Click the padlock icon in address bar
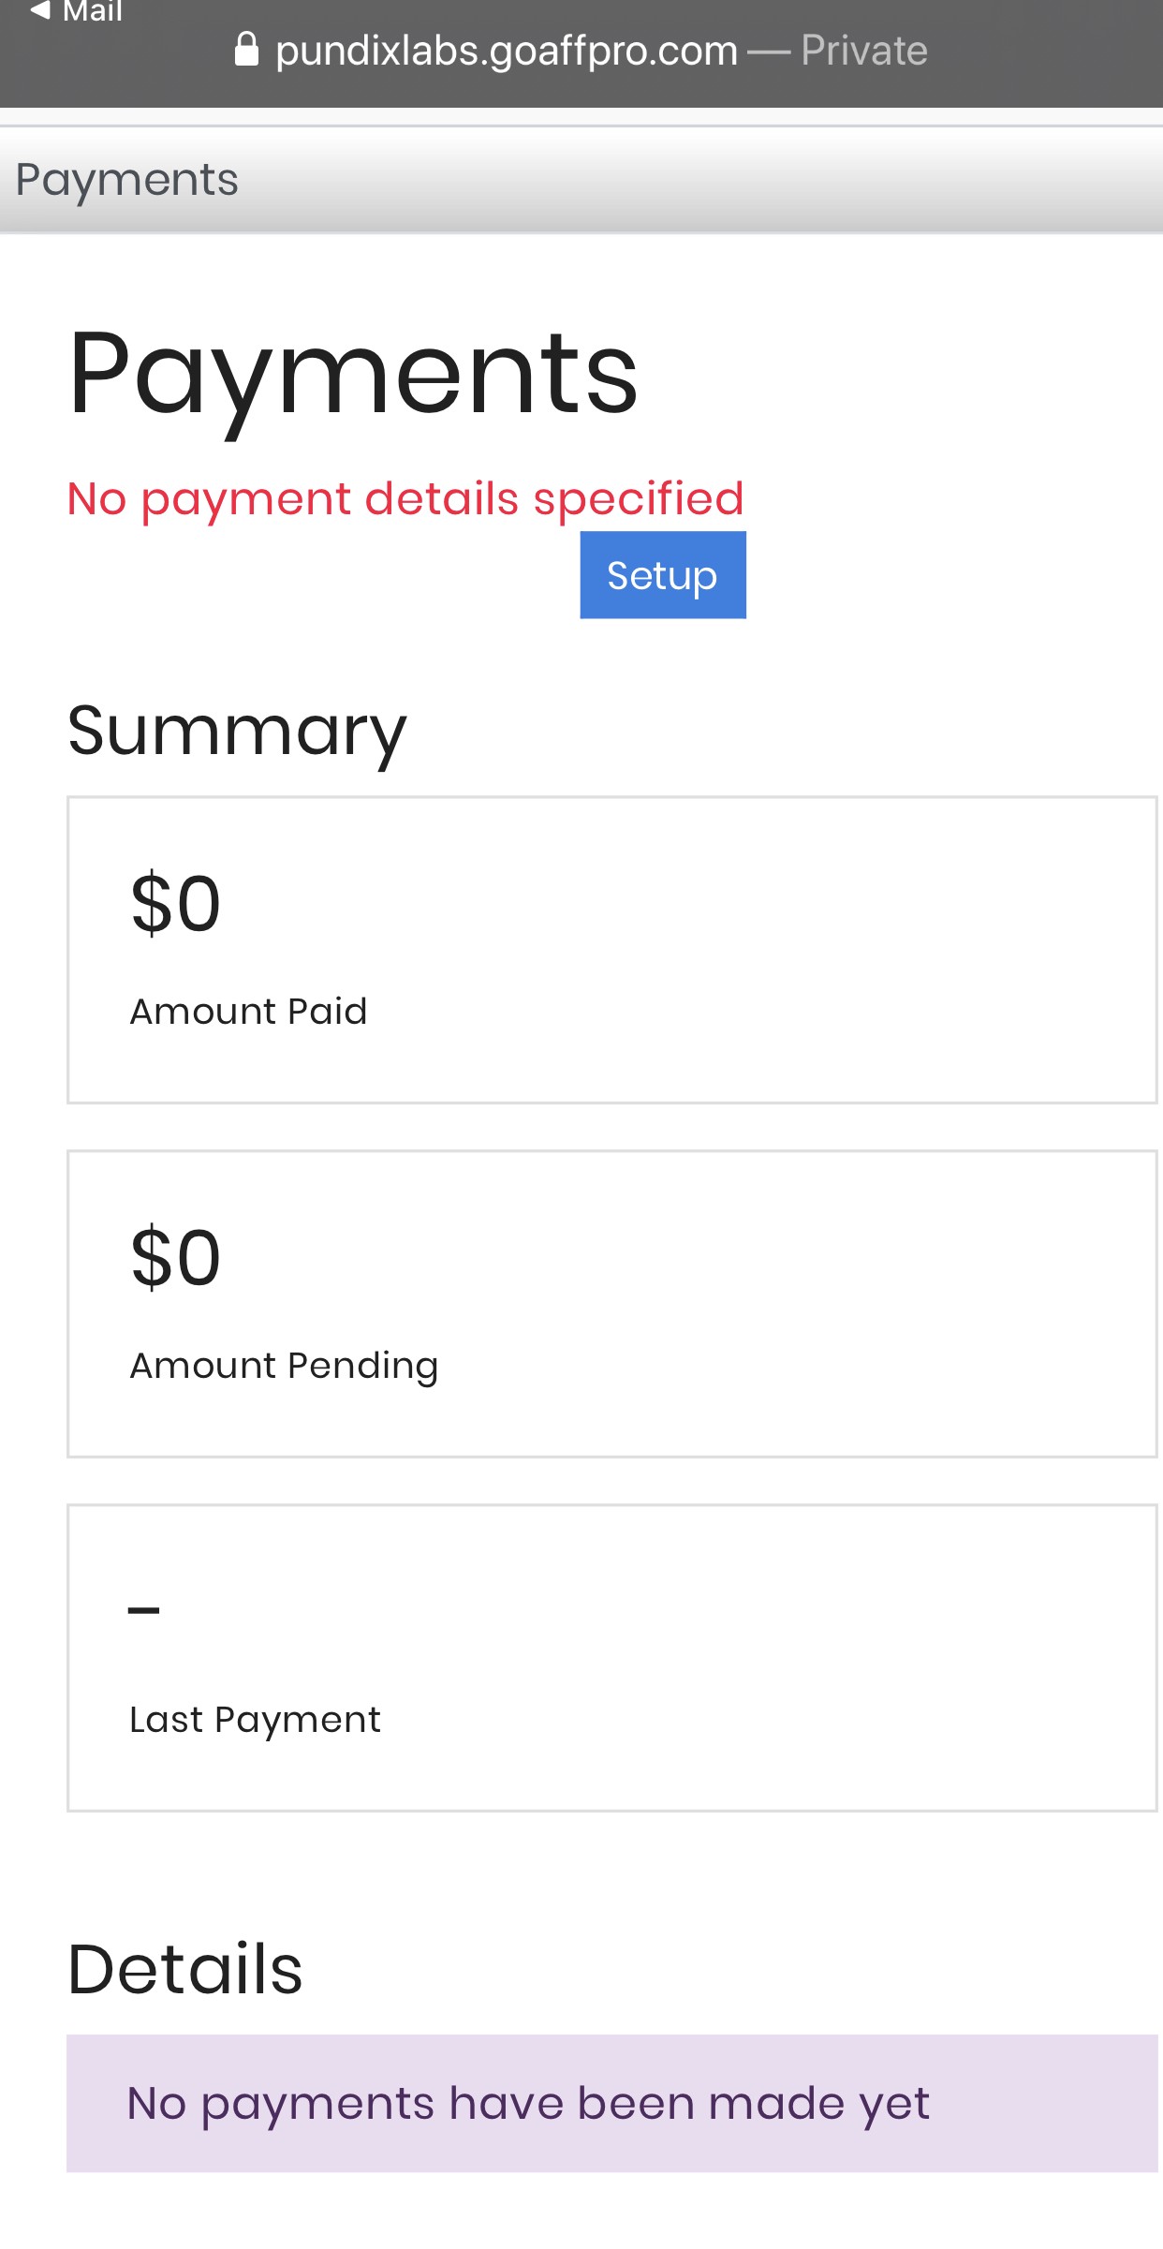 tap(246, 50)
